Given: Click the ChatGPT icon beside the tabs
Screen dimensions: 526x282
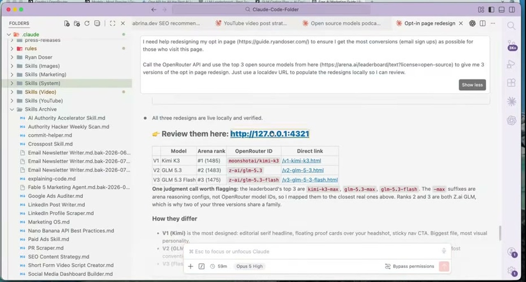Looking at the screenshot, I should [x=472, y=23].
